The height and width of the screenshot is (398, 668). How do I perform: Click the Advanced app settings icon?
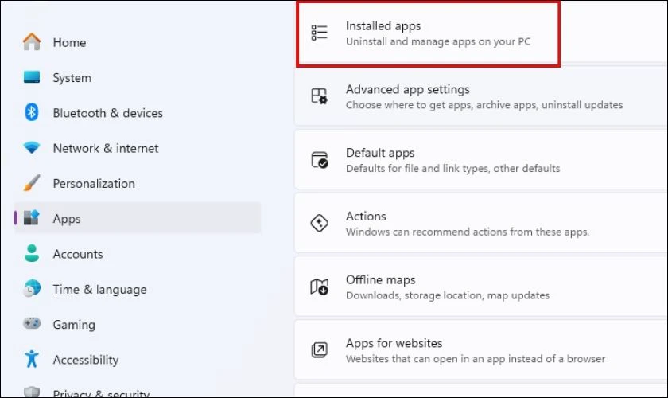[x=319, y=96]
